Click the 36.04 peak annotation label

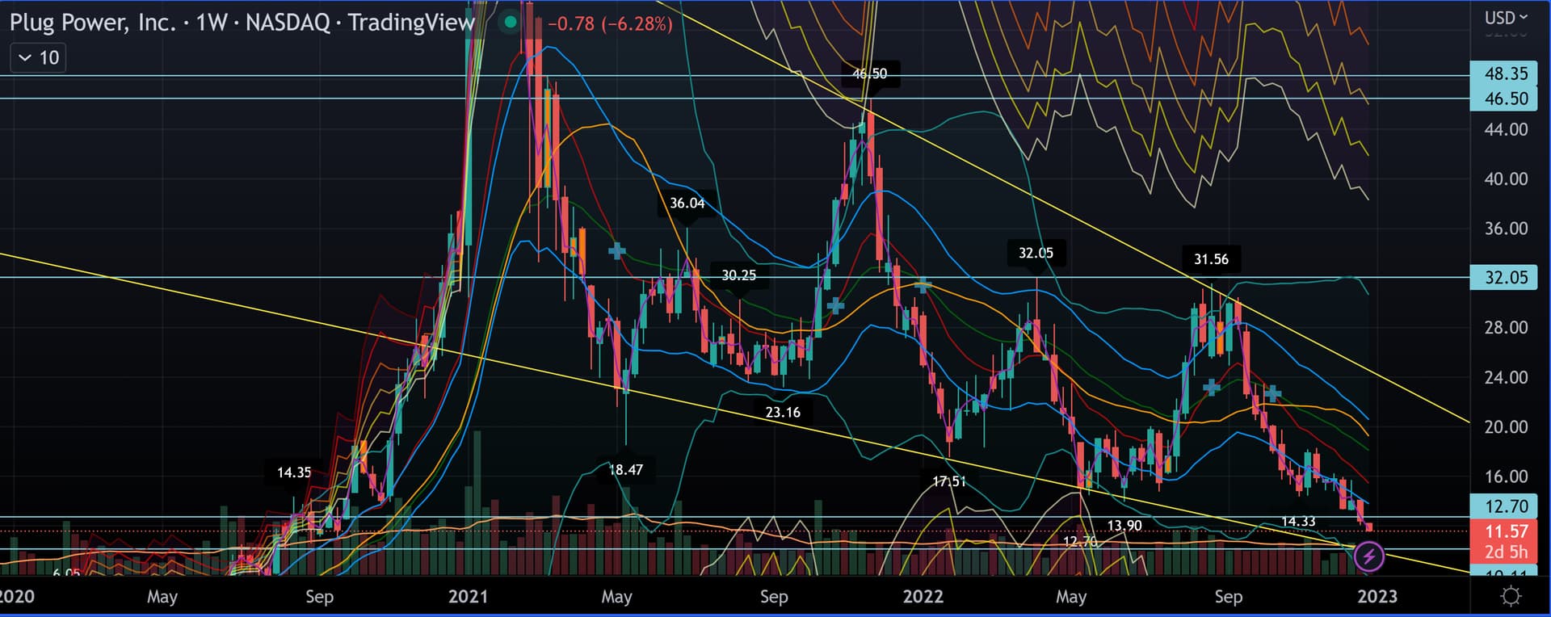pos(687,204)
